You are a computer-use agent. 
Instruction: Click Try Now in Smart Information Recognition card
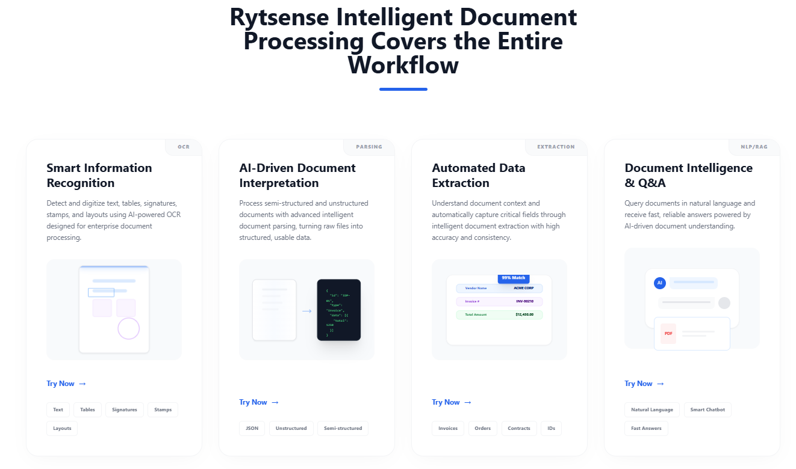pos(66,384)
